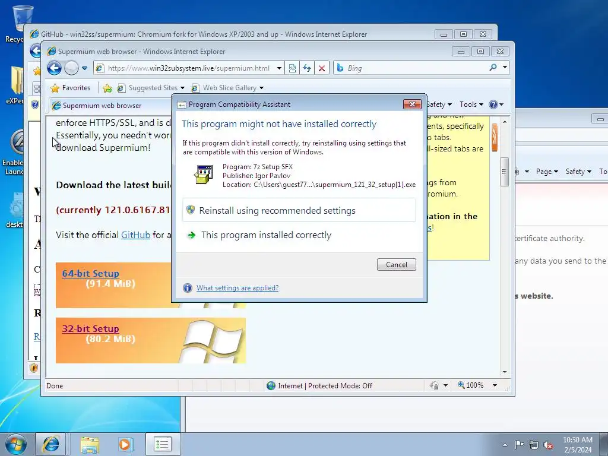
Task: Open the privacy icon dropdown in status bar
Action: [x=445, y=385]
